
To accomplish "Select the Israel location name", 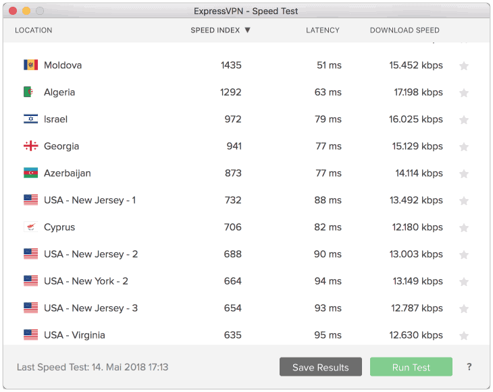I will point(55,119).
